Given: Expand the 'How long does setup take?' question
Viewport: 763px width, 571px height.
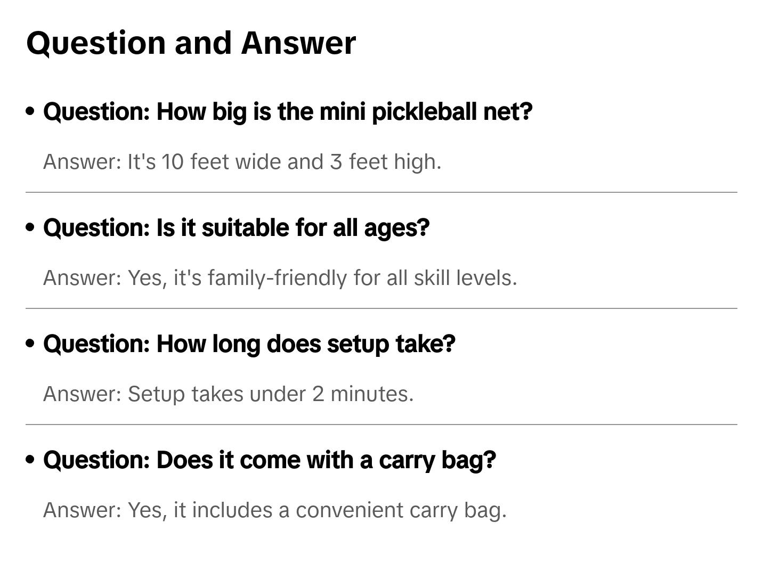Looking at the screenshot, I should coord(249,344).
